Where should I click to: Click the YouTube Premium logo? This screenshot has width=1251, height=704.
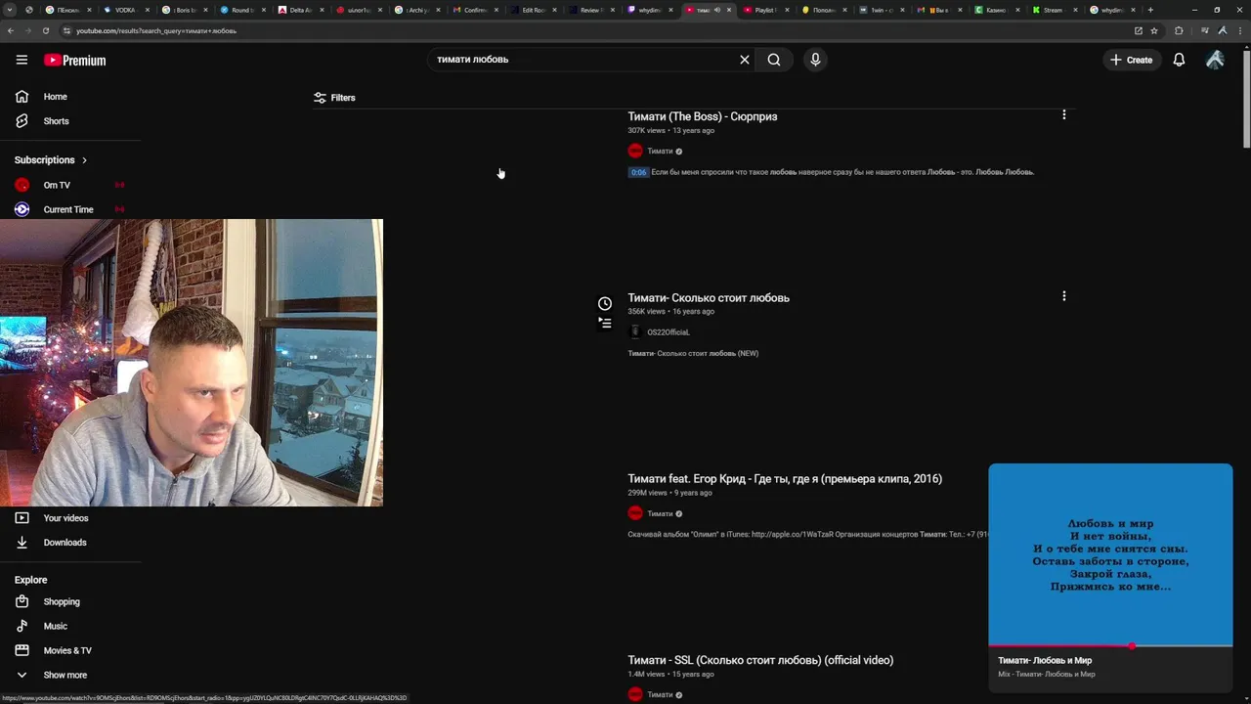[x=74, y=61]
